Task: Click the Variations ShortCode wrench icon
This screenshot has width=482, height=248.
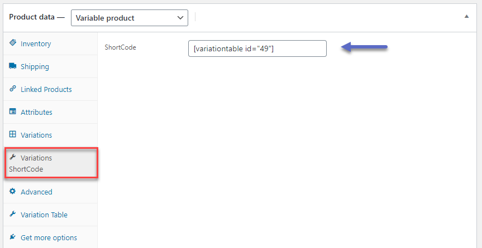Action: point(13,157)
